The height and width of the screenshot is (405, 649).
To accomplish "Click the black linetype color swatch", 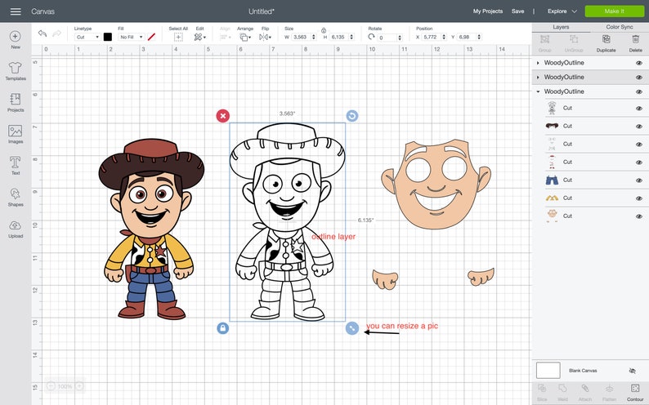I will point(108,37).
